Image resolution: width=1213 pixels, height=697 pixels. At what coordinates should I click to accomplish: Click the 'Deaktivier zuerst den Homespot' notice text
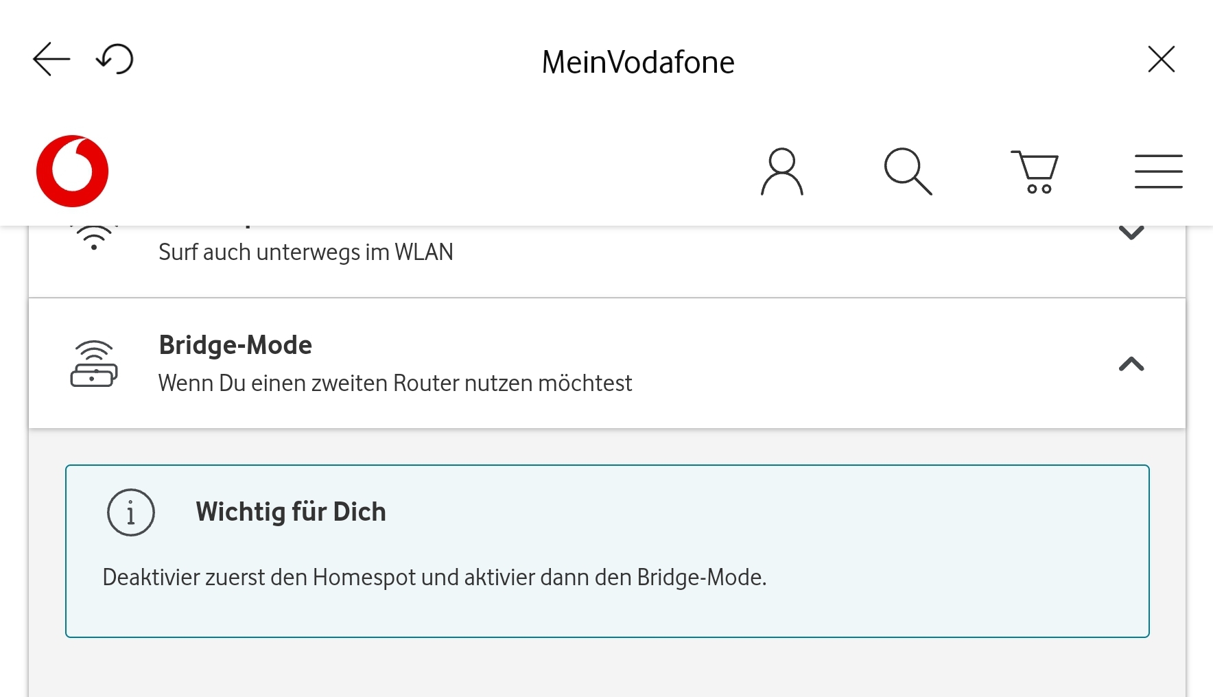(434, 578)
